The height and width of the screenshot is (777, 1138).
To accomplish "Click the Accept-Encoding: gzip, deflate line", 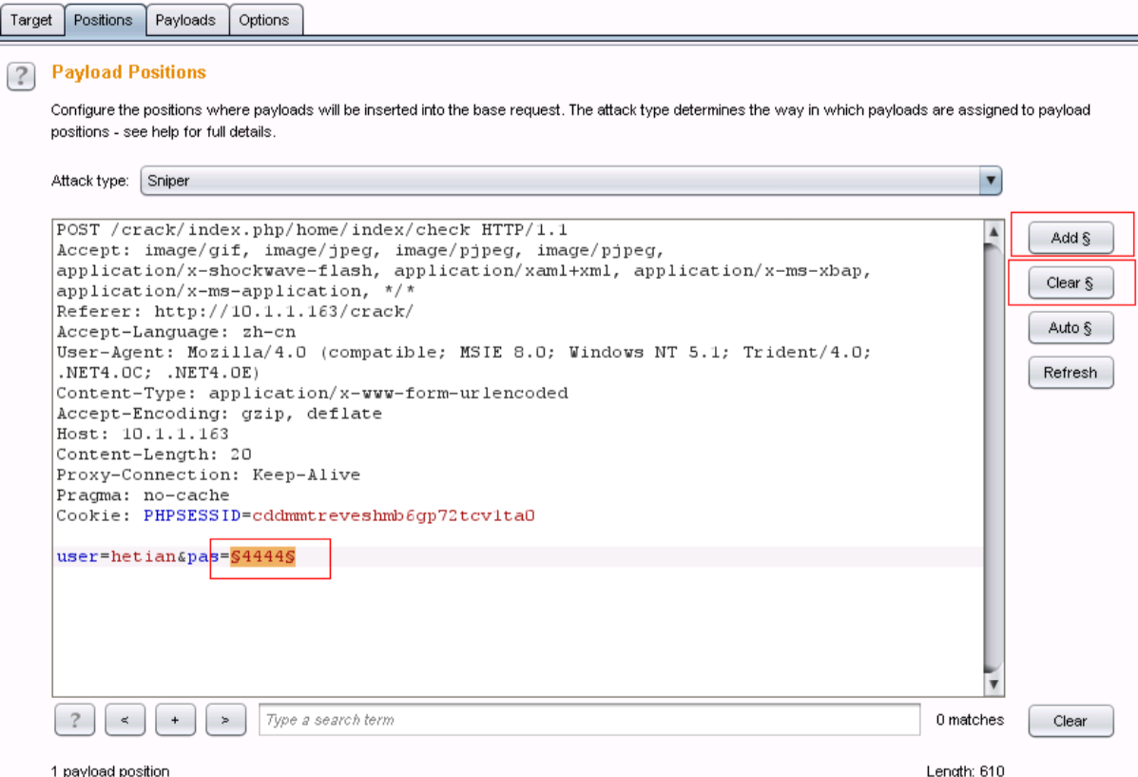I will click(220, 413).
